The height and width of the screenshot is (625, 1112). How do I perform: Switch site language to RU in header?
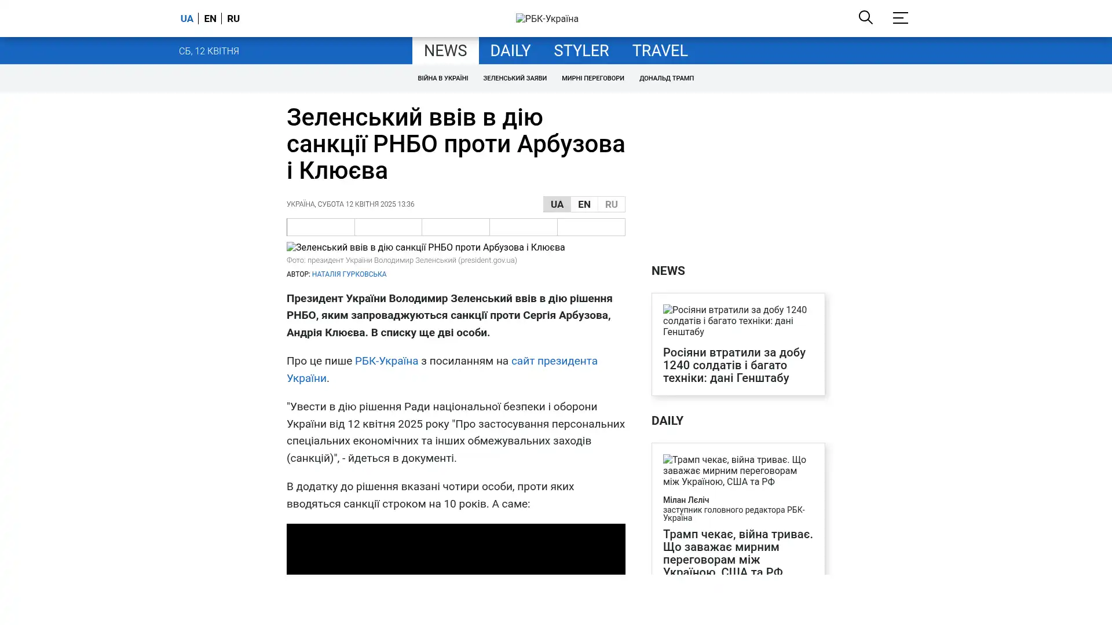(233, 19)
